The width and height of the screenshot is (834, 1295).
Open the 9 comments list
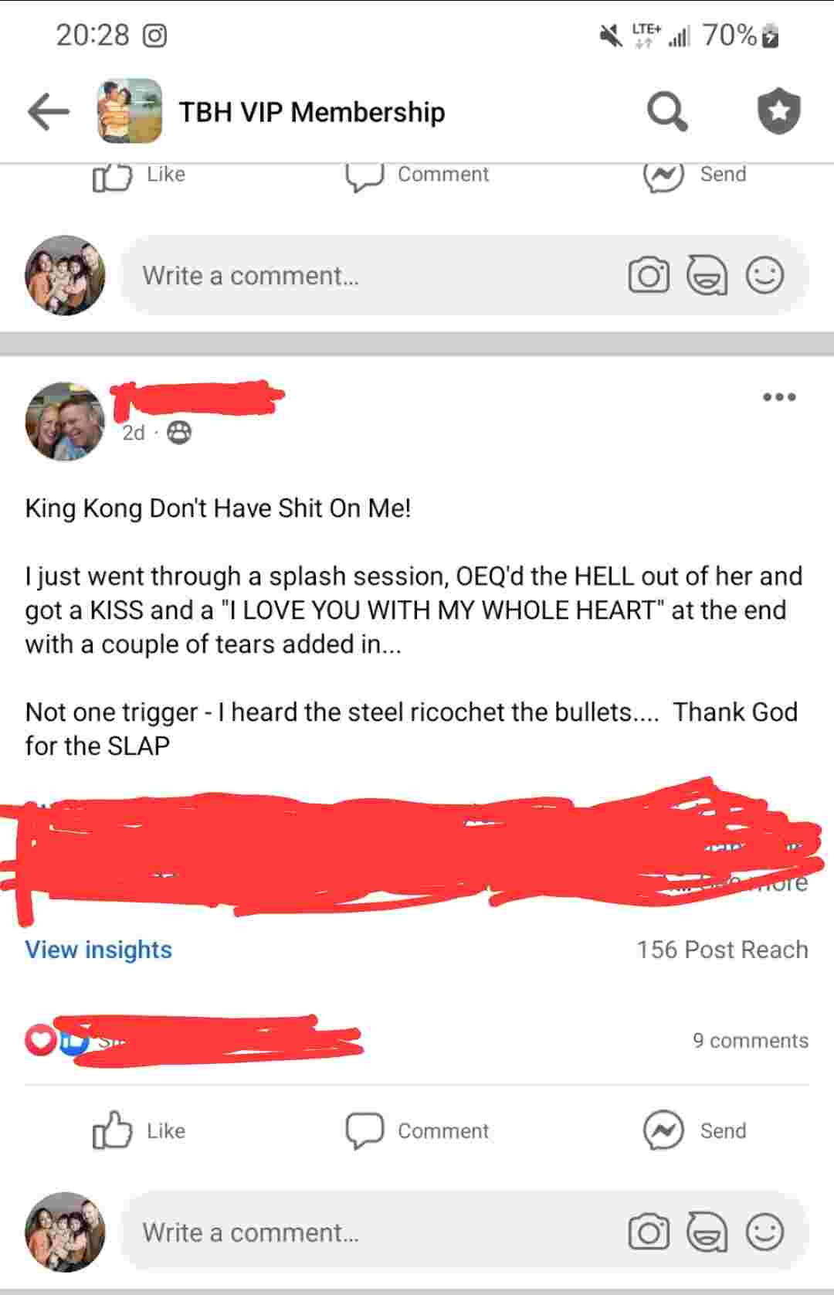click(751, 1041)
